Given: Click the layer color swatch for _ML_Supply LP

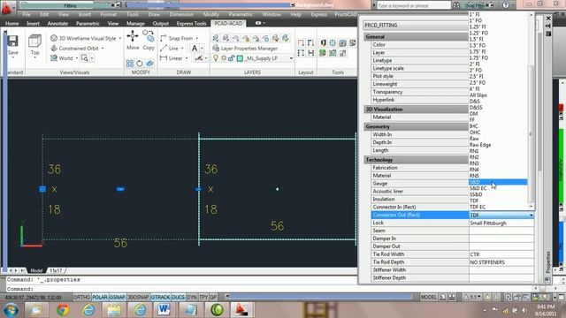Looking at the screenshot, I should coord(240,58).
